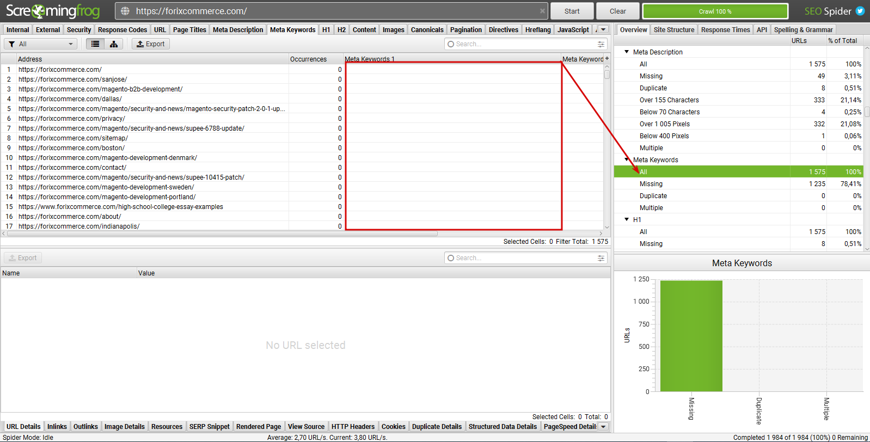
Task: Select the forixcommerce.com/contact/ row
Action: (x=302, y=167)
